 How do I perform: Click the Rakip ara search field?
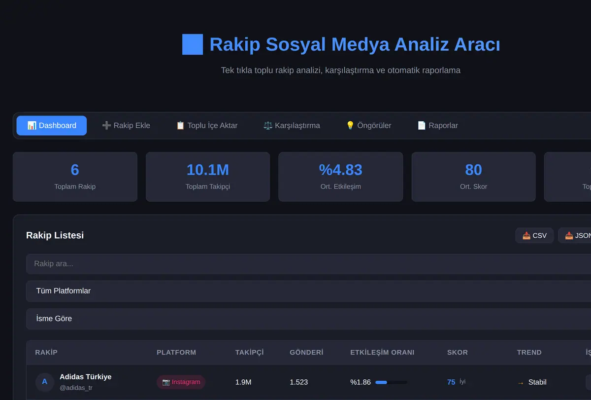click(308, 264)
